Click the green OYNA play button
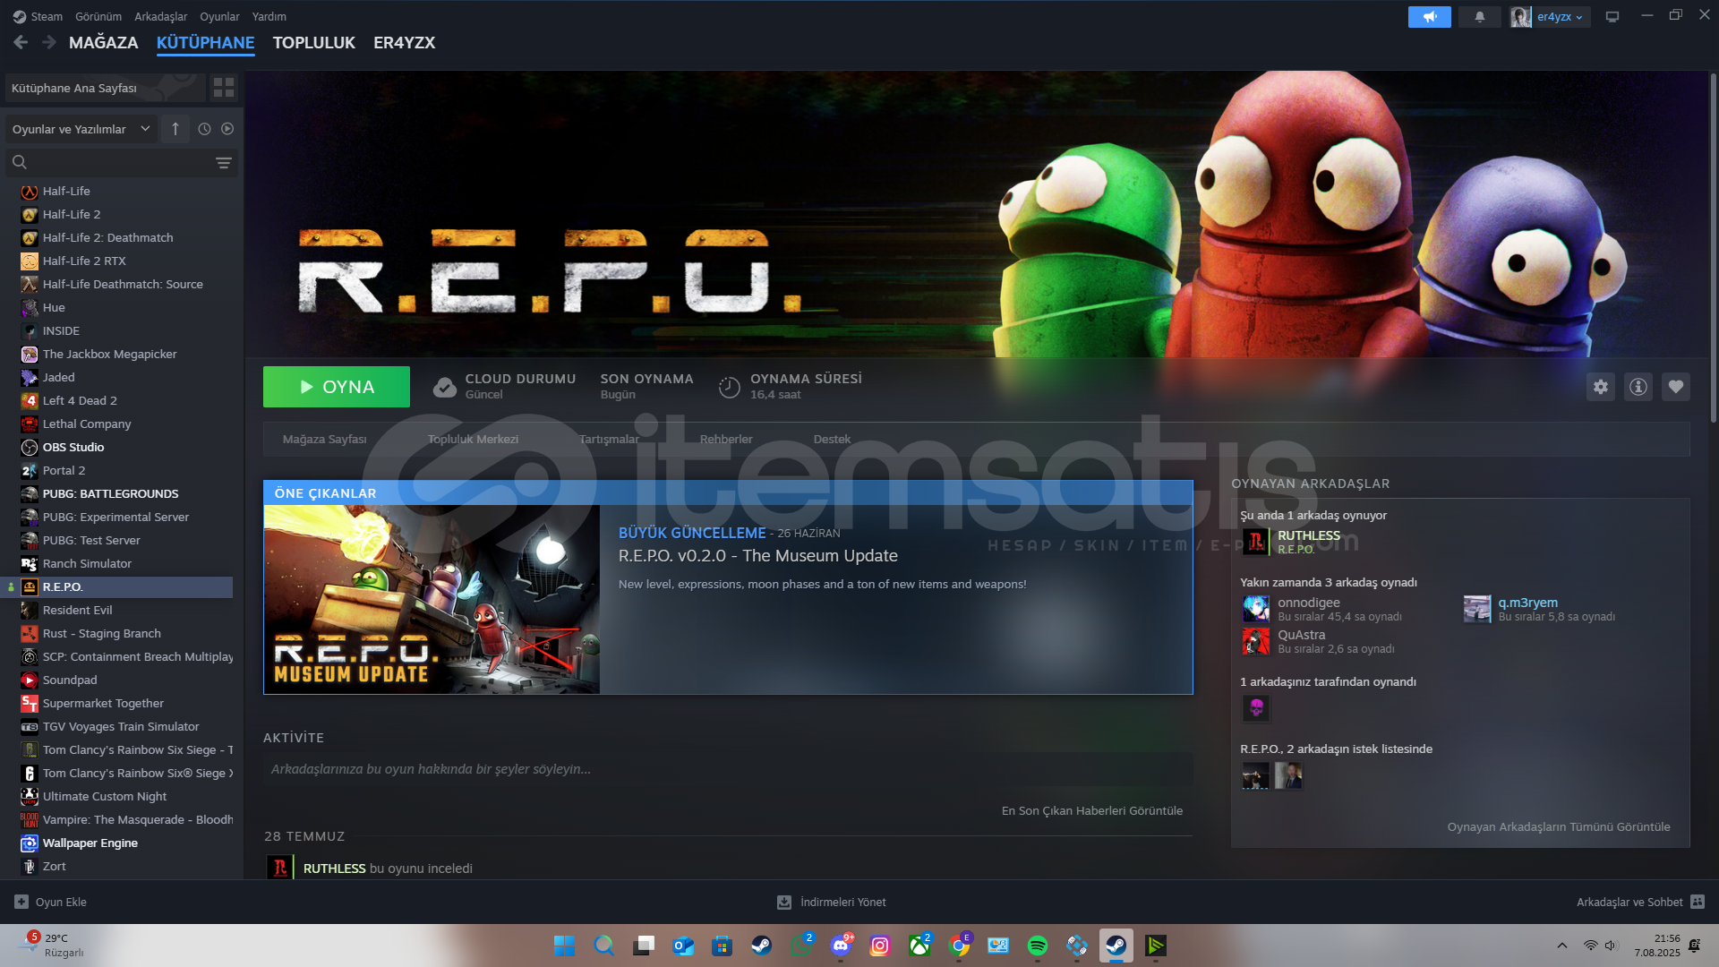Screen dimensions: 1719x967 coord(337,387)
